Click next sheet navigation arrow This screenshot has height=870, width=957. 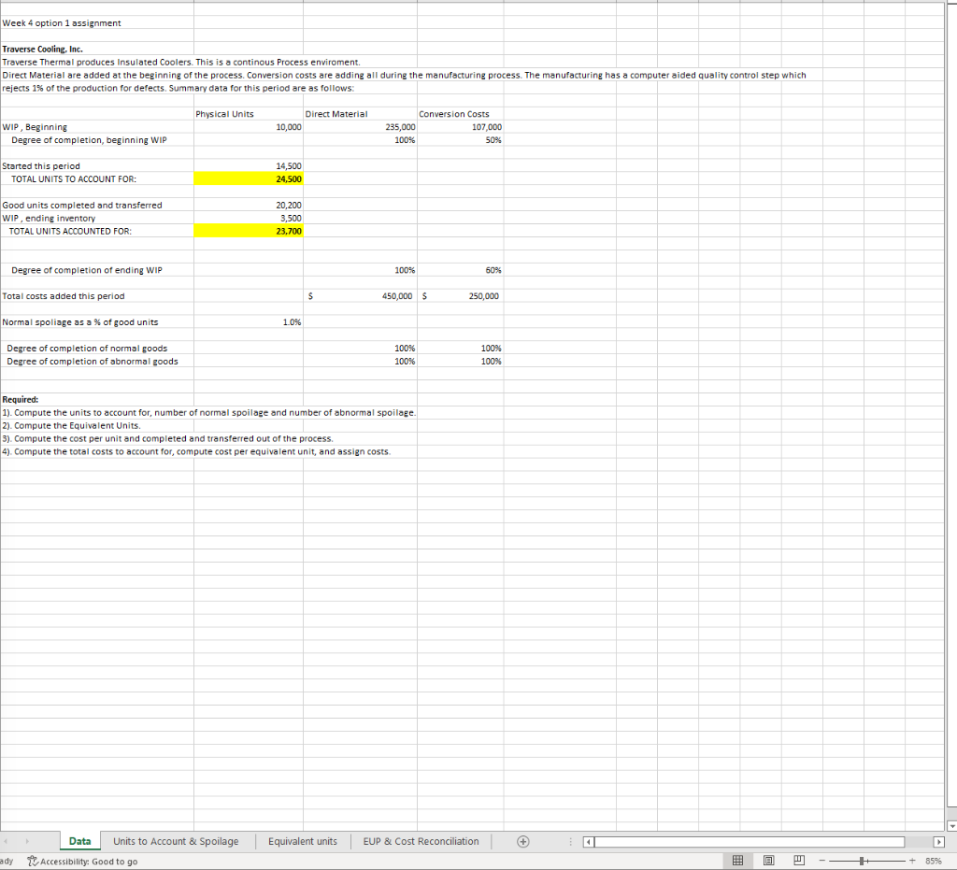[x=27, y=841]
